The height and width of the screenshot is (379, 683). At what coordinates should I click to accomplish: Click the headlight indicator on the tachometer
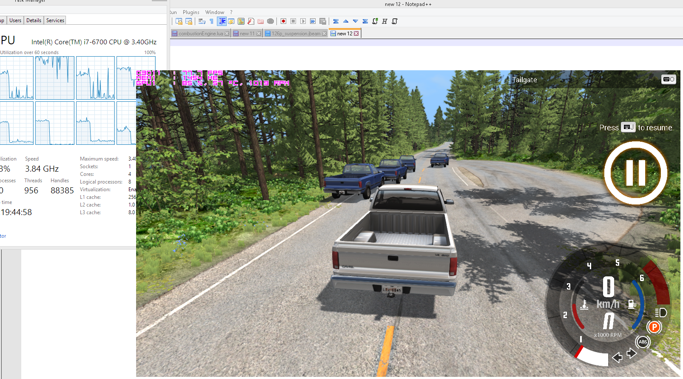click(x=660, y=313)
